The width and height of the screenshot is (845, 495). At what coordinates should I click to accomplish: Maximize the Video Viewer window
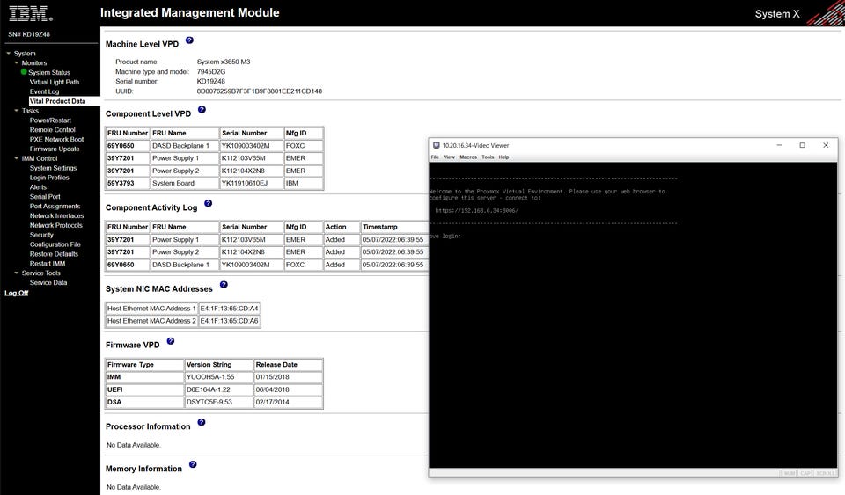coord(803,145)
